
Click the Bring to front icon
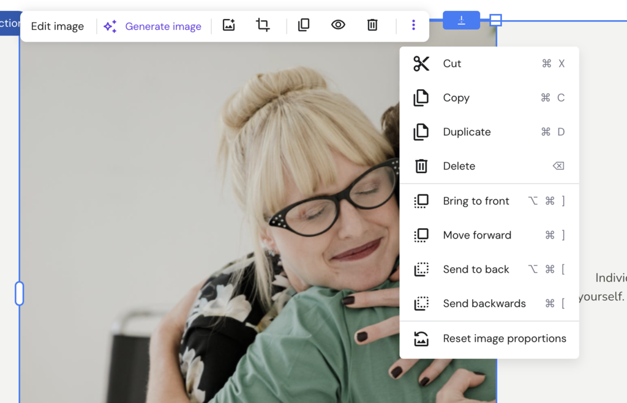(421, 201)
